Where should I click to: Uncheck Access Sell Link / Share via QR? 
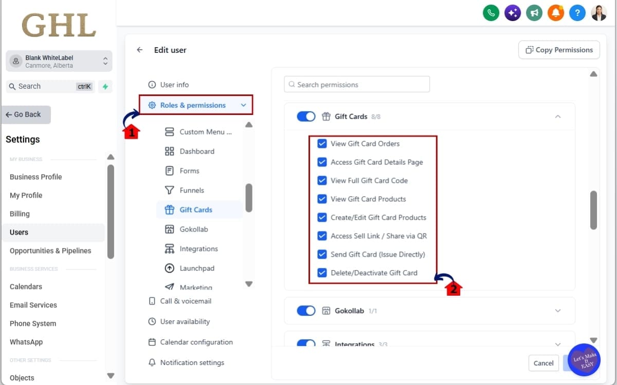[x=322, y=236]
